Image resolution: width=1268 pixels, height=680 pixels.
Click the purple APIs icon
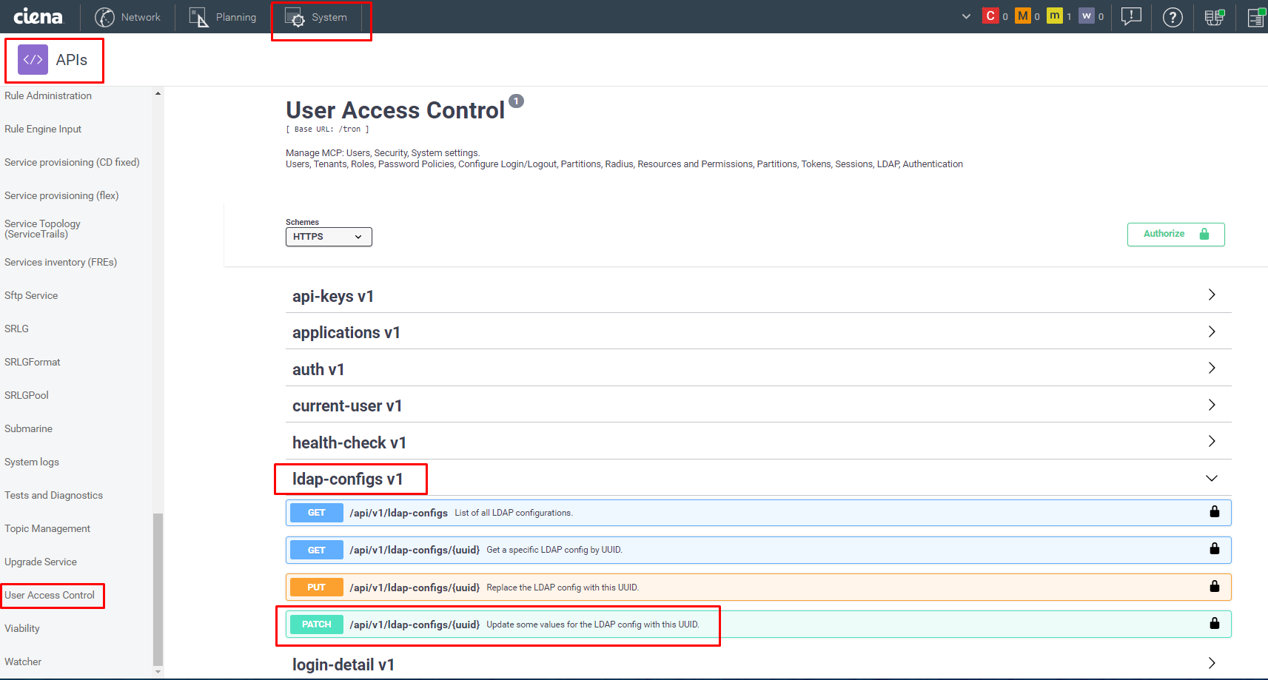point(32,59)
